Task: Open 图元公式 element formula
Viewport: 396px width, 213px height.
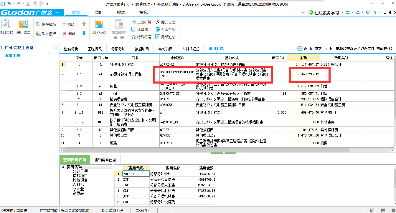Action: point(165,22)
